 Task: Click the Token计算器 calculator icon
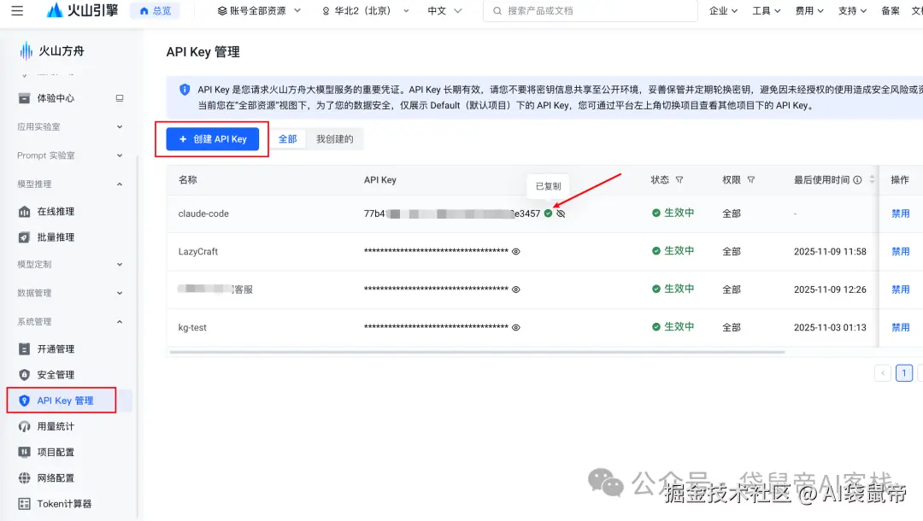point(24,504)
